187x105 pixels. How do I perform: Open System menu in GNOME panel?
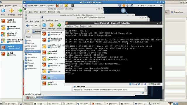pos(50,6)
